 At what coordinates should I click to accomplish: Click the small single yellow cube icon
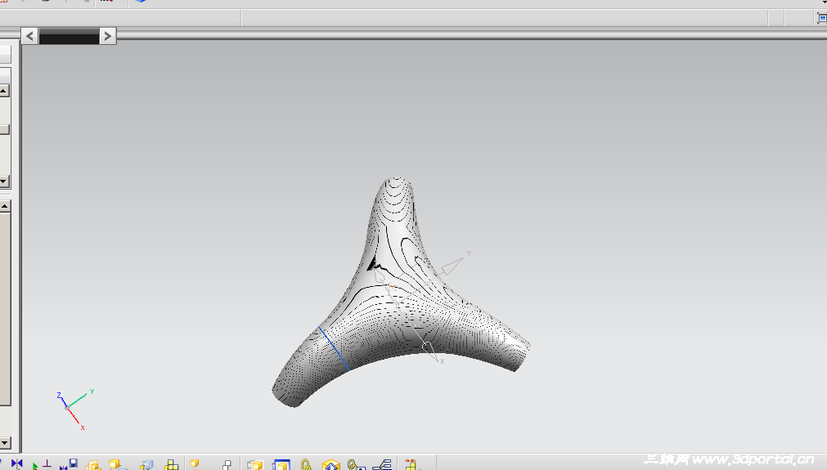(x=195, y=463)
